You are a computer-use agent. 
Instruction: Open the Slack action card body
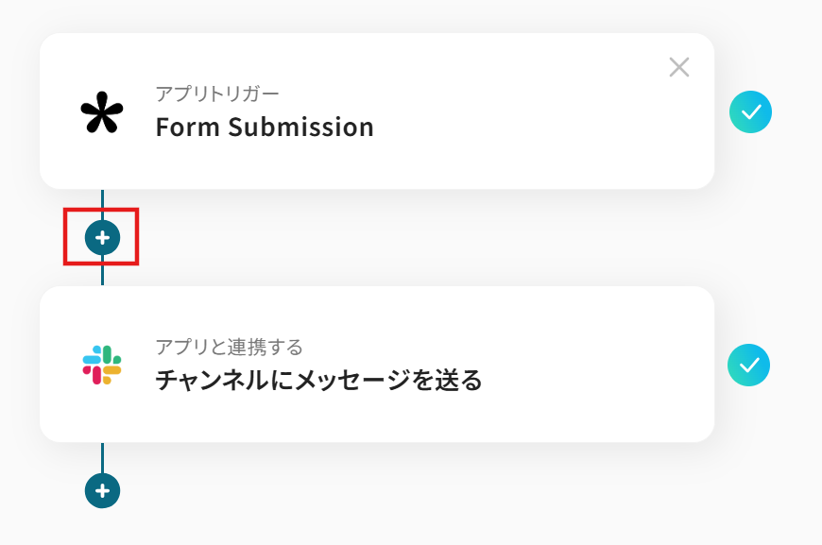[377, 365]
